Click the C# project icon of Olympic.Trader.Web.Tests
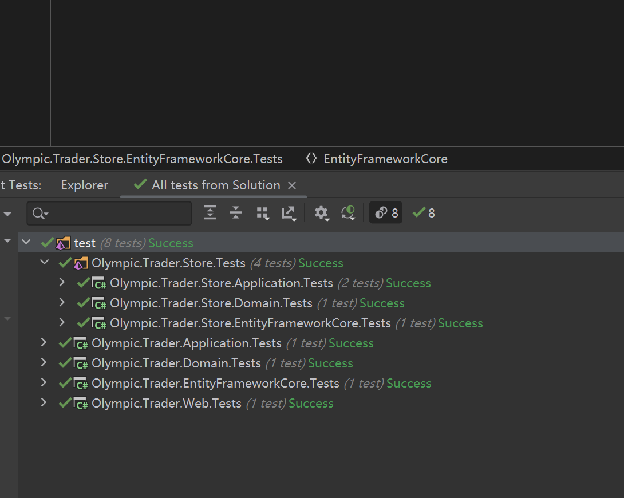This screenshot has width=624, height=498. pos(81,404)
